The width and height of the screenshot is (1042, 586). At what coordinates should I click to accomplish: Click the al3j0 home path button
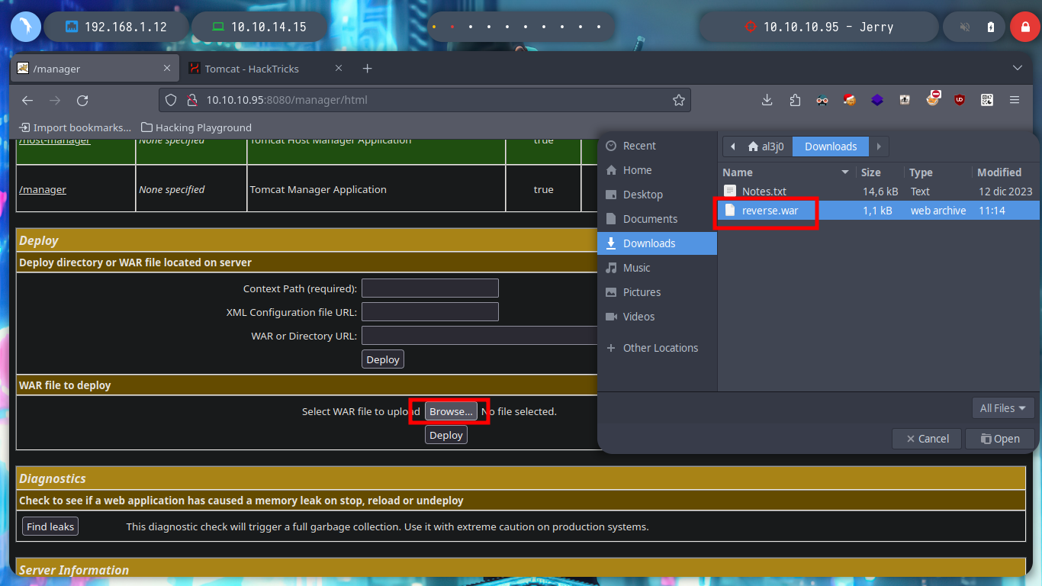pyautogui.click(x=767, y=146)
